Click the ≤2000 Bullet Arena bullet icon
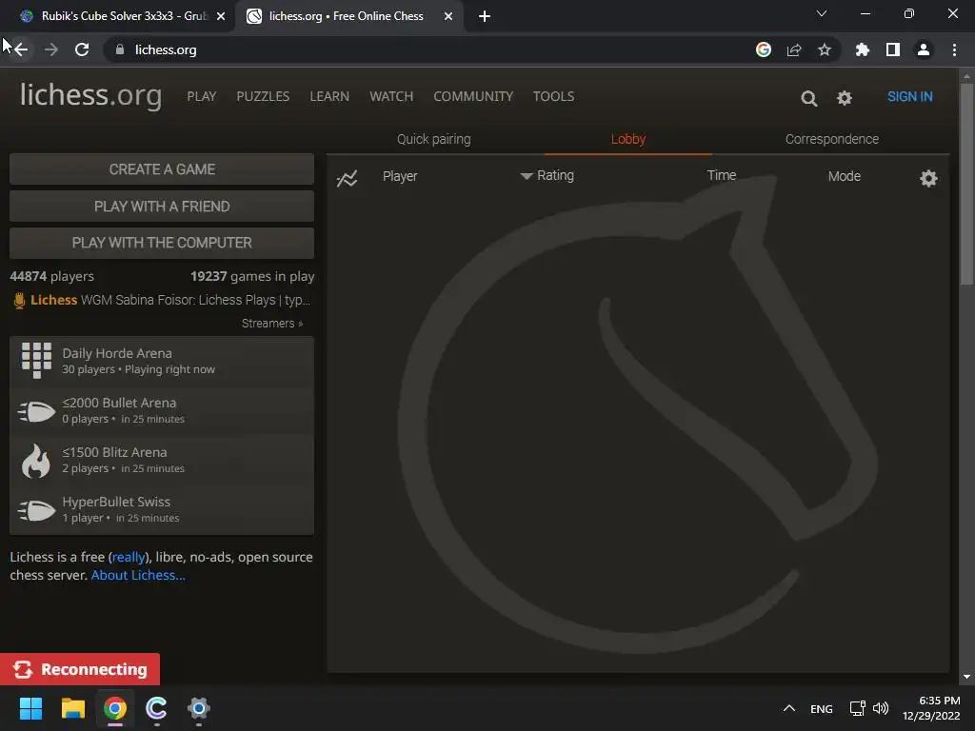The height and width of the screenshot is (731, 975). click(36, 411)
